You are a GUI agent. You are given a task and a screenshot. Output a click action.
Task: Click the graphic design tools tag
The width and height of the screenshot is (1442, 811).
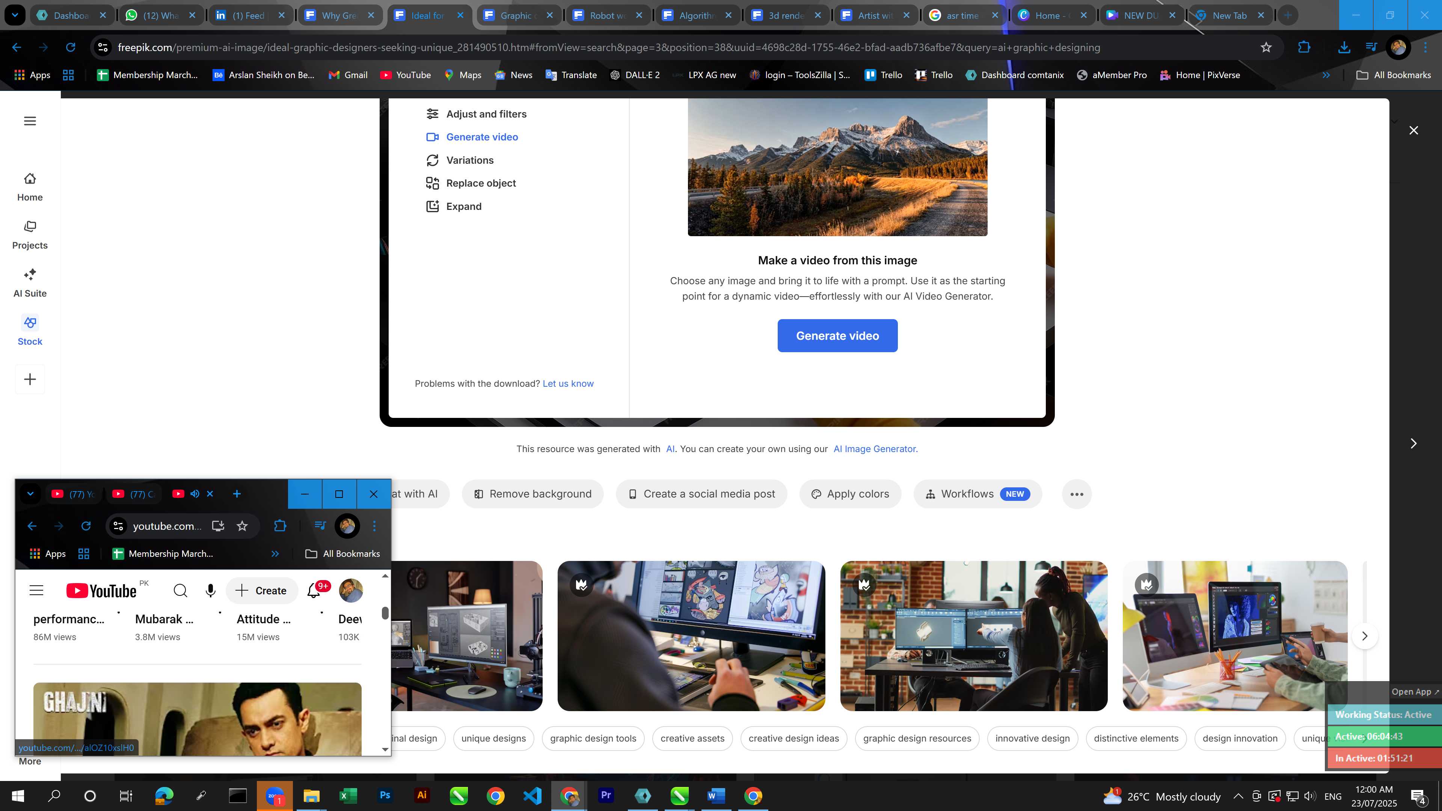pyautogui.click(x=593, y=739)
